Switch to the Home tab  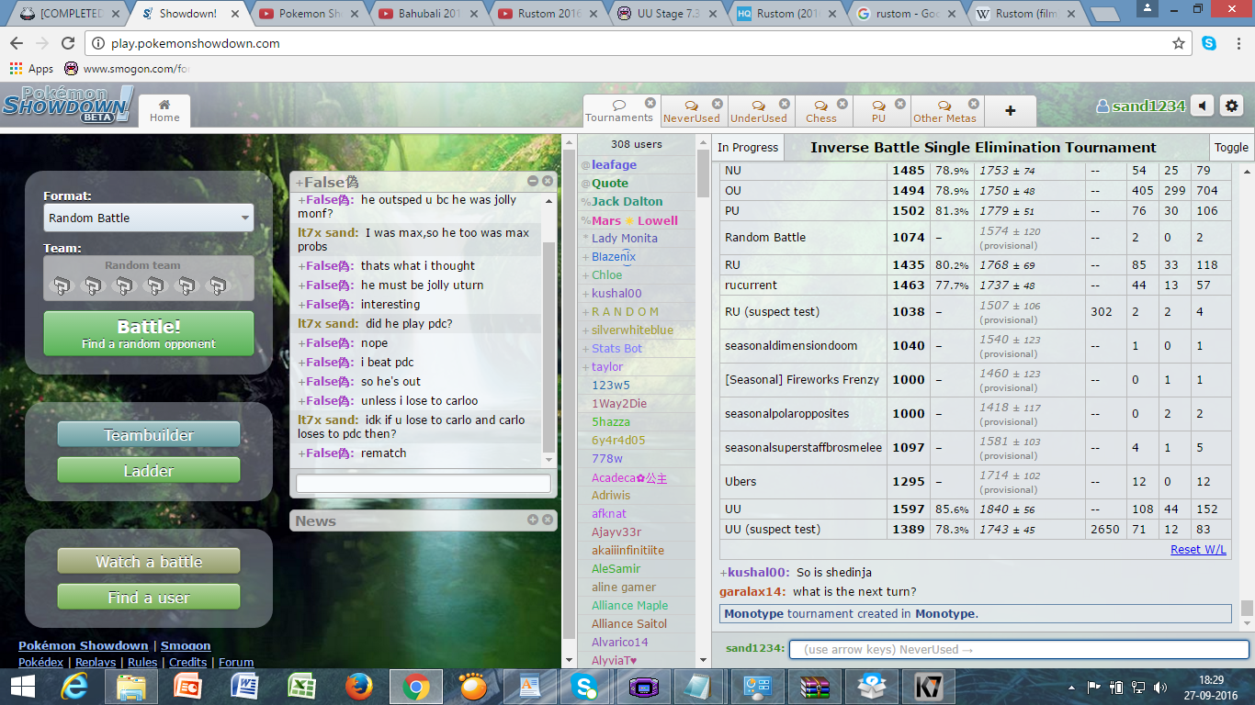pyautogui.click(x=164, y=110)
